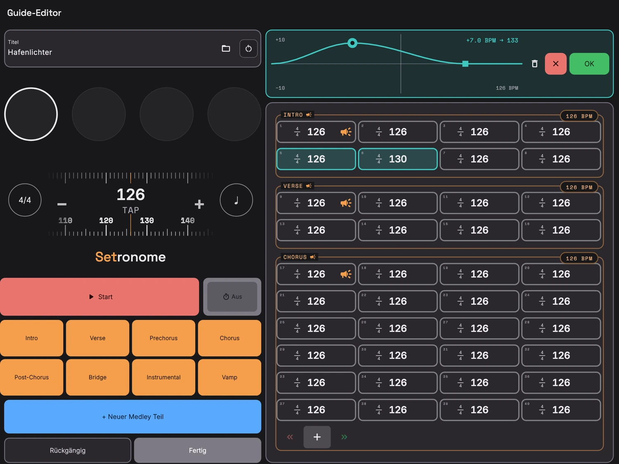Select bar 40 in the Chorus section
This screenshot has width=619, height=464.
561,410
